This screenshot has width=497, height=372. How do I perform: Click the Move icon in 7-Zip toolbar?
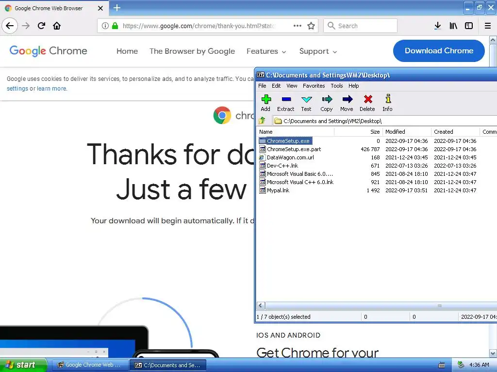click(x=347, y=100)
